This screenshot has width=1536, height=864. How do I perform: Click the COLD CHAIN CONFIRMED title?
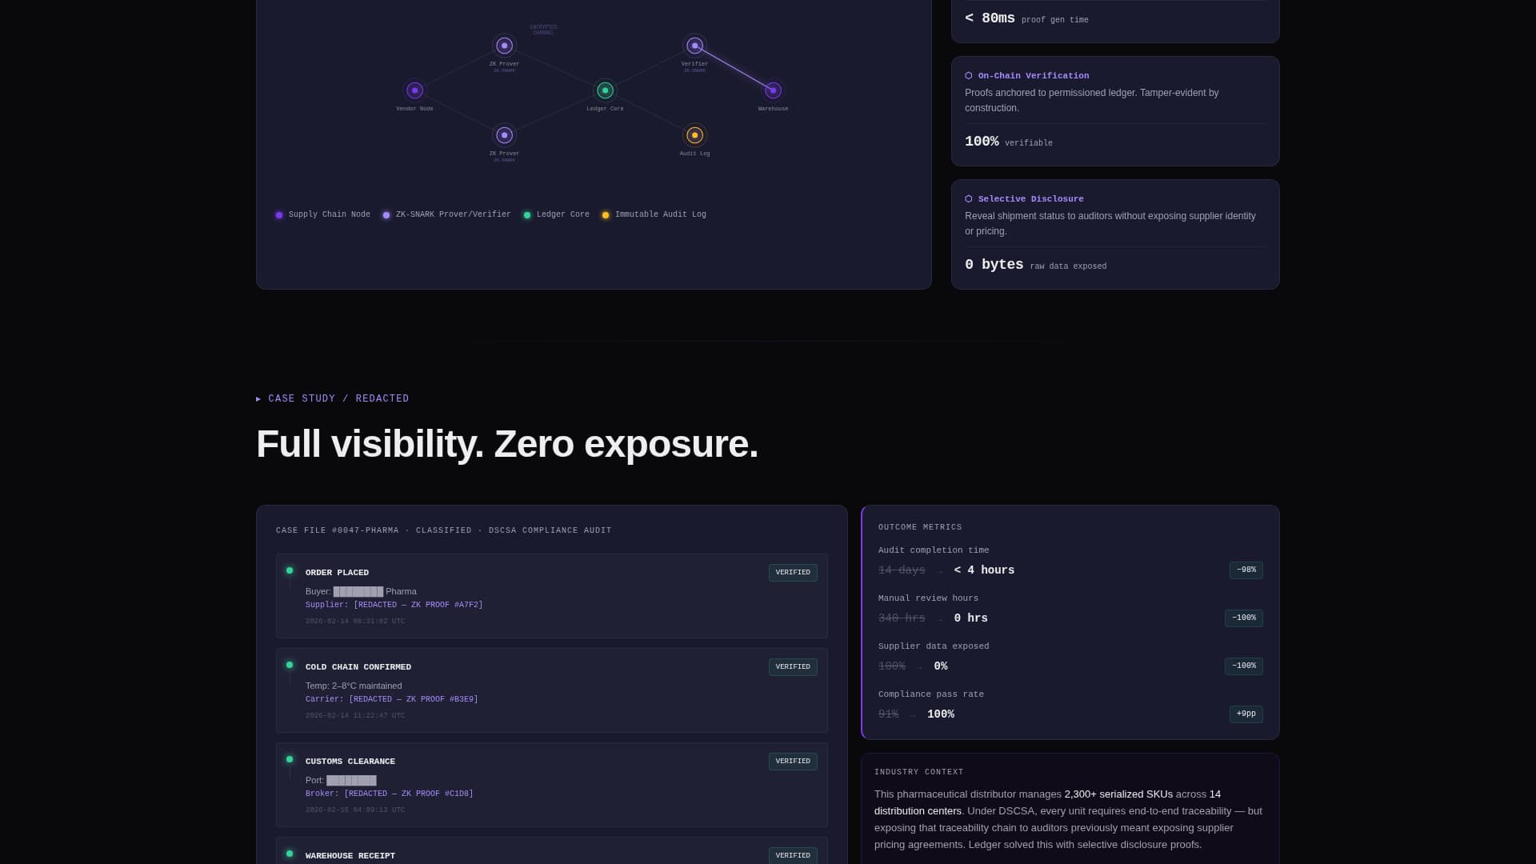tap(358, 668)
